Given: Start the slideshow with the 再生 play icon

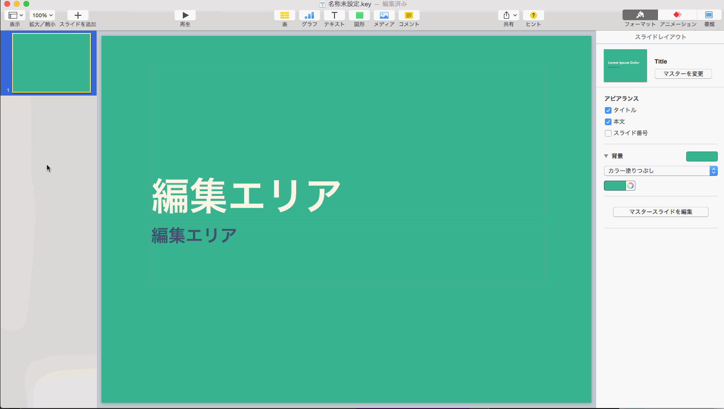Looking at the screenshot, I should 185,15.
